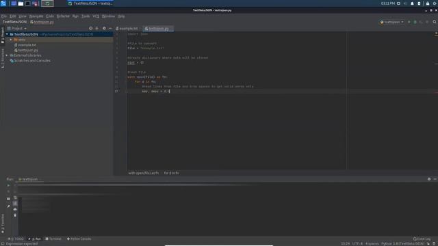The width and height of the screenshot is (438, 246).
Task: Click the collapse all icon in Project panel
Action: click(97, 29)
